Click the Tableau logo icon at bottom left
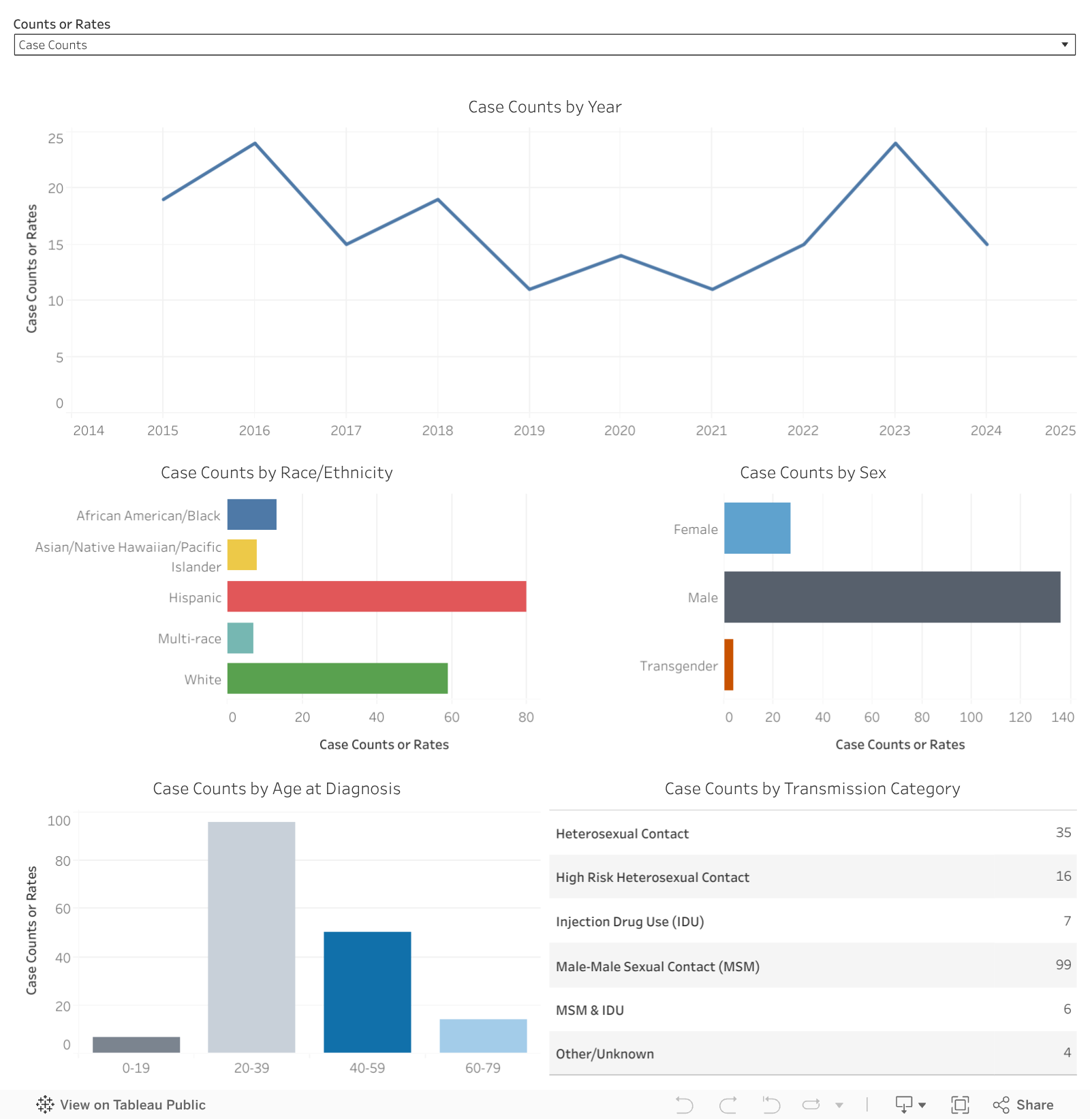This screenshot has width=1090, height=1119. [45, 1105]
